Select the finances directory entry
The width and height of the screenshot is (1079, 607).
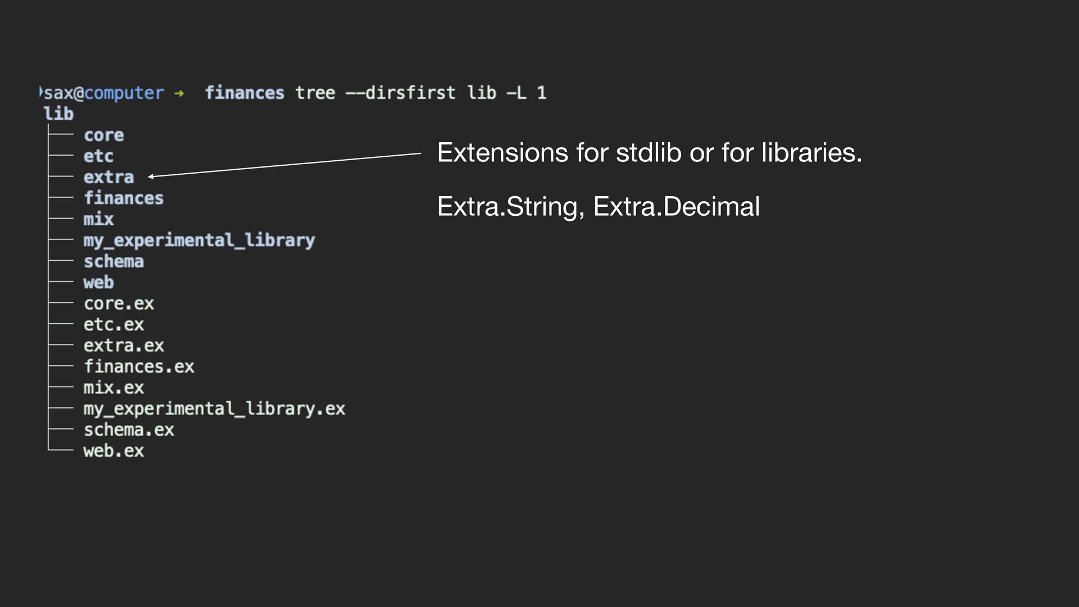[124, 198]
